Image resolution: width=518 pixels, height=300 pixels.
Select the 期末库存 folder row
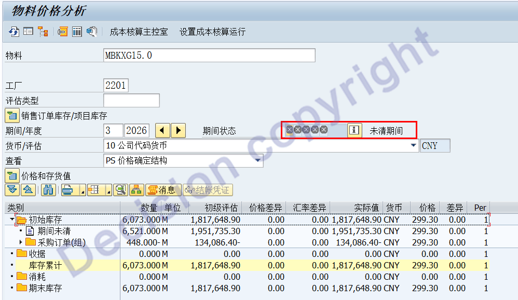click(x=247, y=288)
